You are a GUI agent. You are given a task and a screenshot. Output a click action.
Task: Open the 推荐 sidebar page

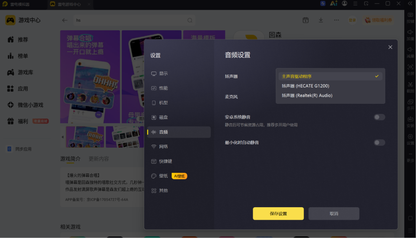(x=18, y=40)
